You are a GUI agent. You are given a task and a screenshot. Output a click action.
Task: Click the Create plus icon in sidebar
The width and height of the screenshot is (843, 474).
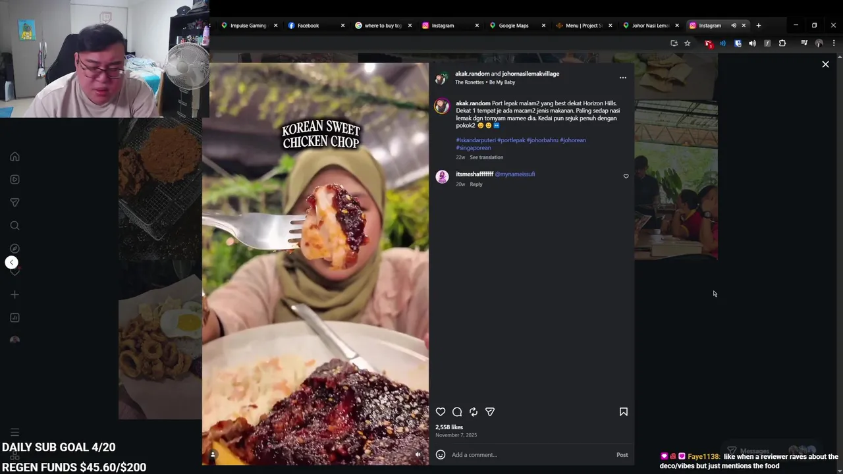pos(14,294)
